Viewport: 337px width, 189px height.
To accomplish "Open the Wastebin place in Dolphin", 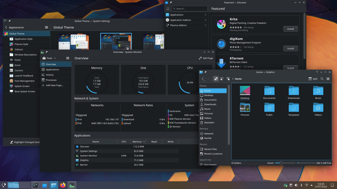I will [x=209, y=123].
